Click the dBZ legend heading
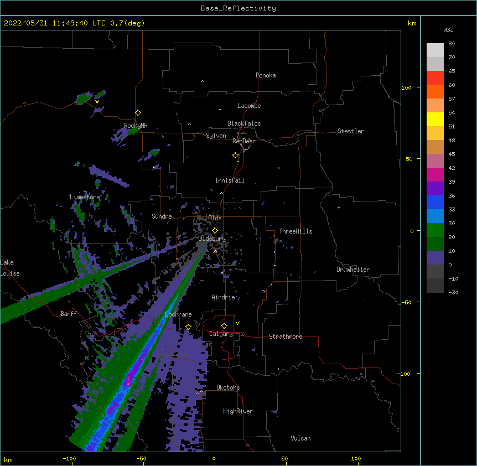This screenshot has height=466, width=477. [448, 29]
